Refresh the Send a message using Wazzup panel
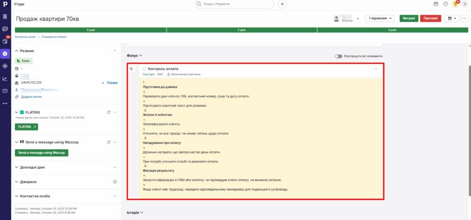 point(109,142)
